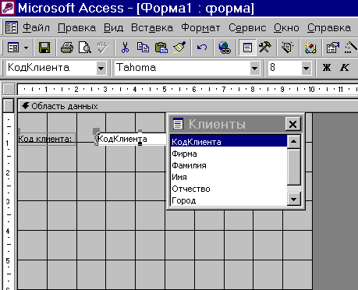Open the AutoFormat icon
358x290 pixels.
[x=288, y=48]
